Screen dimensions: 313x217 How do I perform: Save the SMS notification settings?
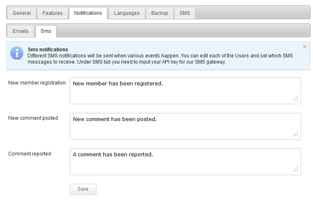pos(83,189)
